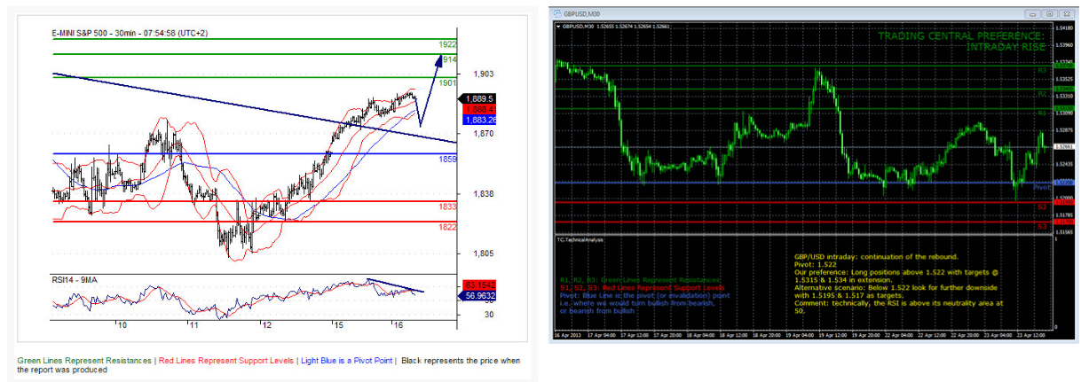Click the 'Pivot: 1.522' yellow text
Viewport: 1089px width, 382px height.
point(815,264)
